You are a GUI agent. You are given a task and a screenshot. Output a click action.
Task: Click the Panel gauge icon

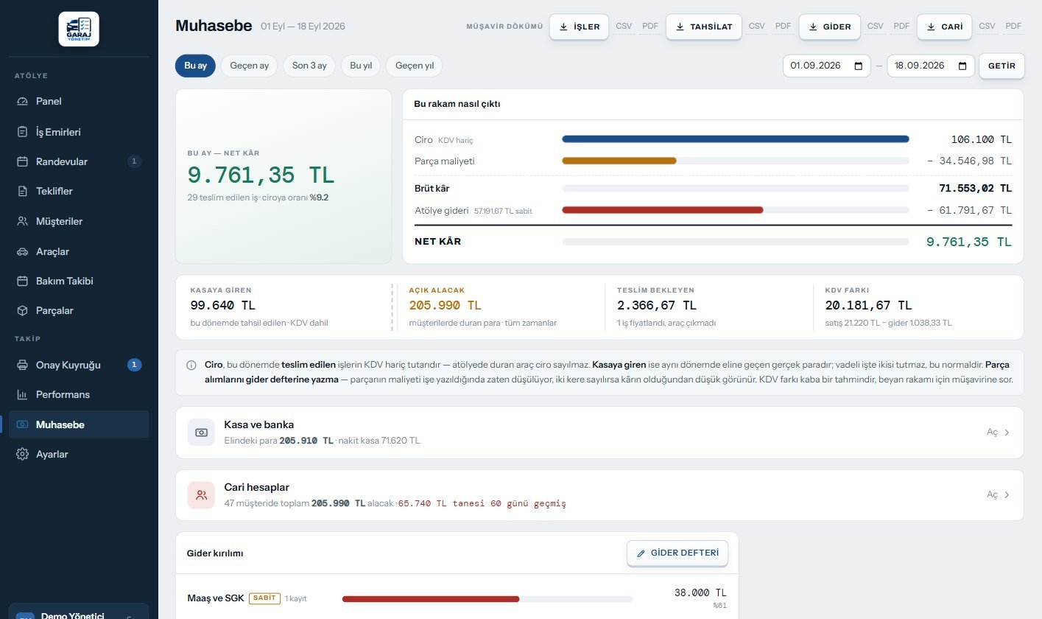[x=22, y=101]
